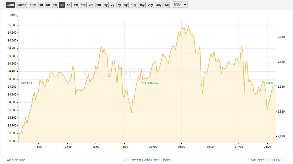
Task: Select the 10y chart range
Action: [133, 5]
